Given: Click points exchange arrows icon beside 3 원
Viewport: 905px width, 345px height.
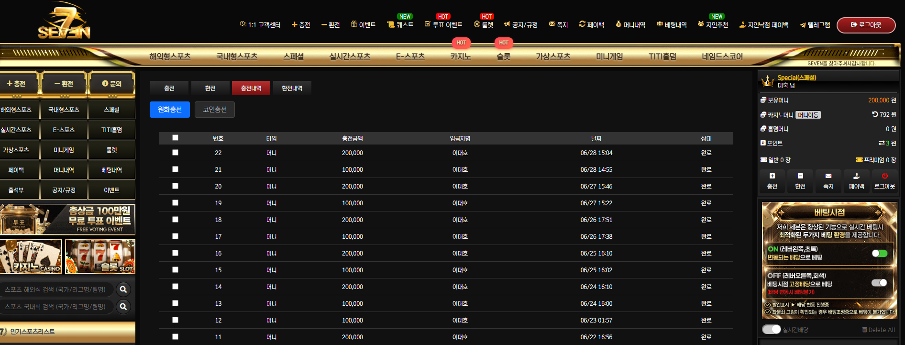Looking at the screenshot, I should (882, 143).
